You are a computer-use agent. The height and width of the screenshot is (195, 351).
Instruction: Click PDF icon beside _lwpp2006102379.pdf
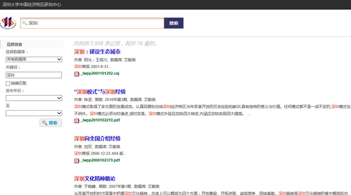[x=77, y=160]
